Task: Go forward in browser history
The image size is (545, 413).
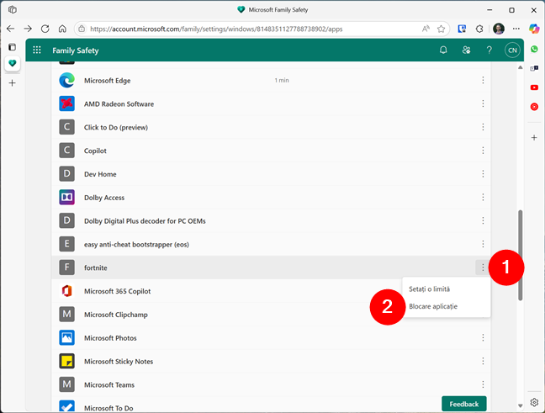Action: click(28, 29)
